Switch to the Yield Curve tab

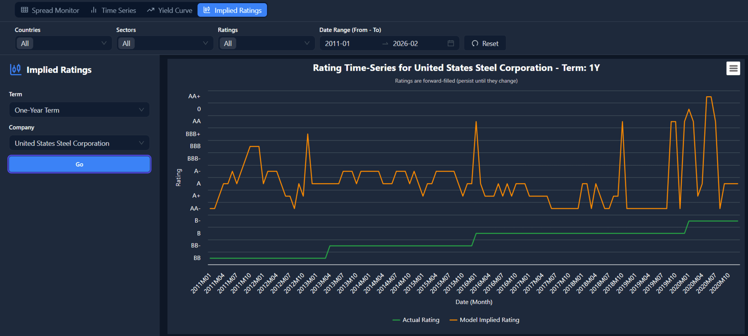[170, 10]
